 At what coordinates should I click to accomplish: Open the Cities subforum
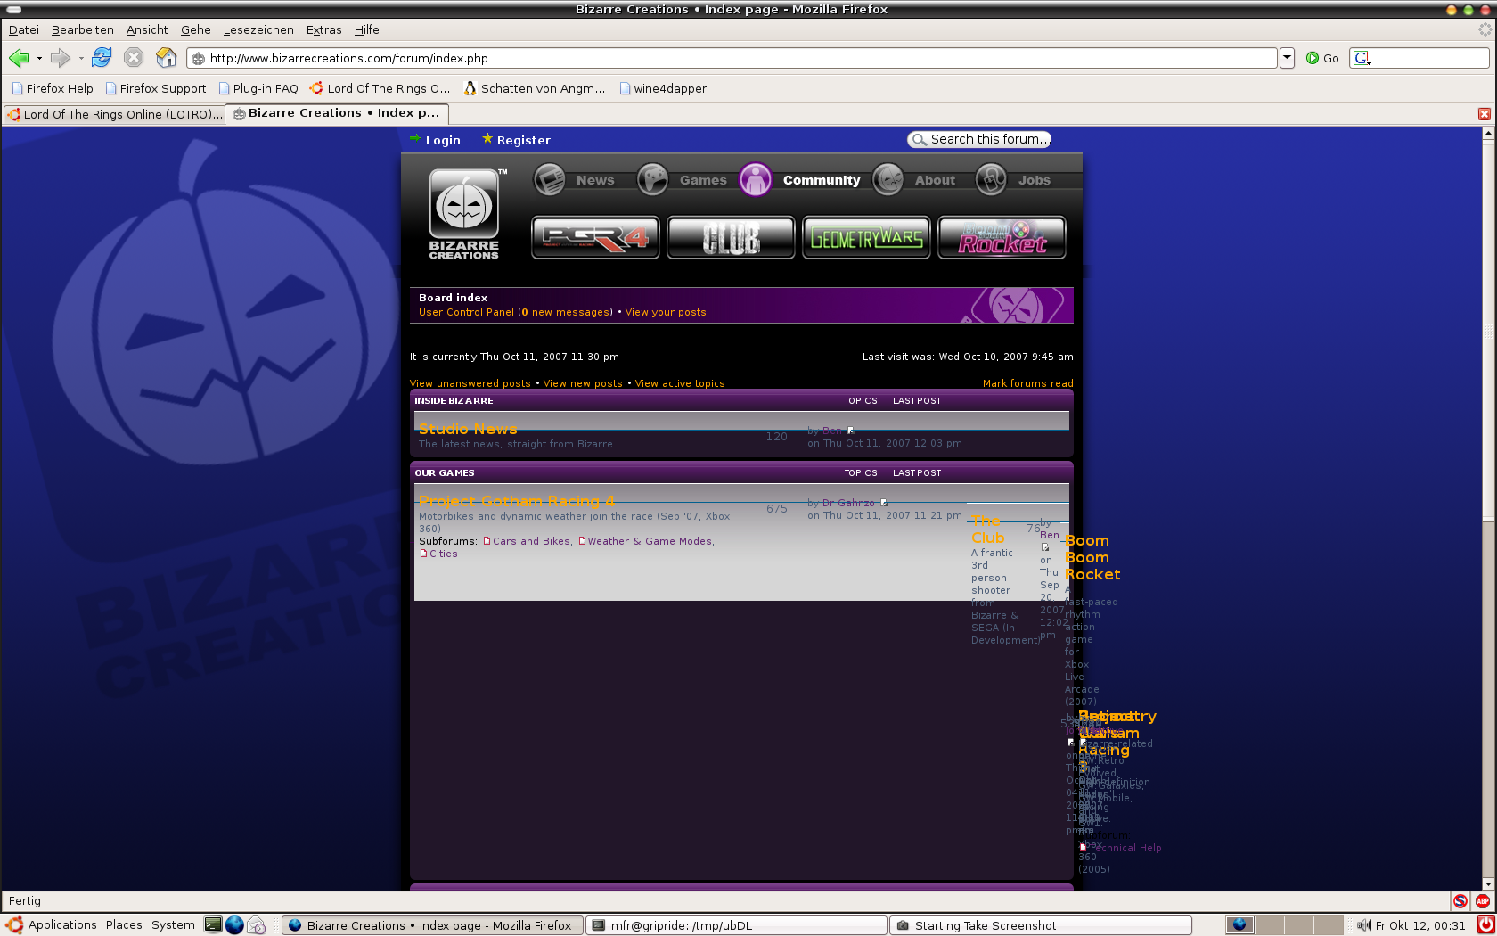click(x=444, y=554)
